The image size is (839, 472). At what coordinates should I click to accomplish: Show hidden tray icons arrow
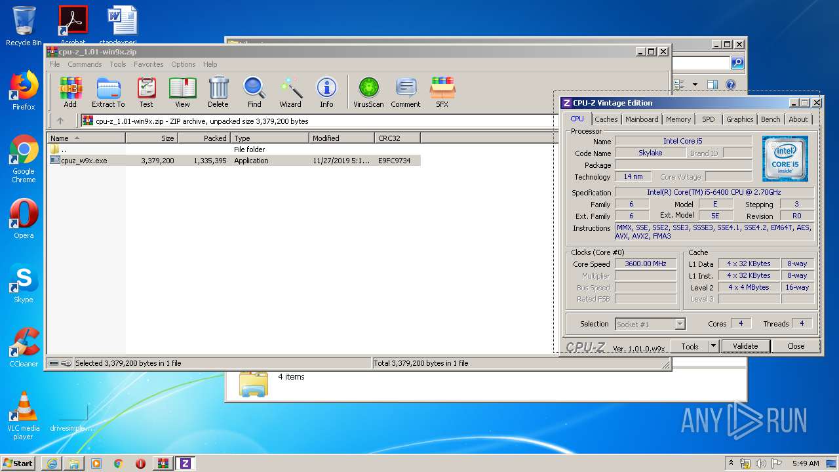point(731,463)
